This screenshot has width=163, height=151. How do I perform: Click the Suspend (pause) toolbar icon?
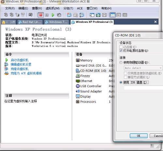47,15
